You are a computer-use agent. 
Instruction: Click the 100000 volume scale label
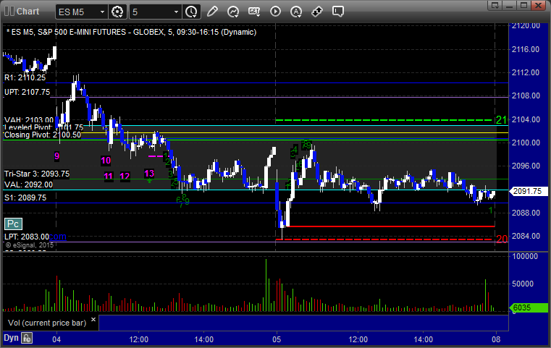(x=525, y=256)
